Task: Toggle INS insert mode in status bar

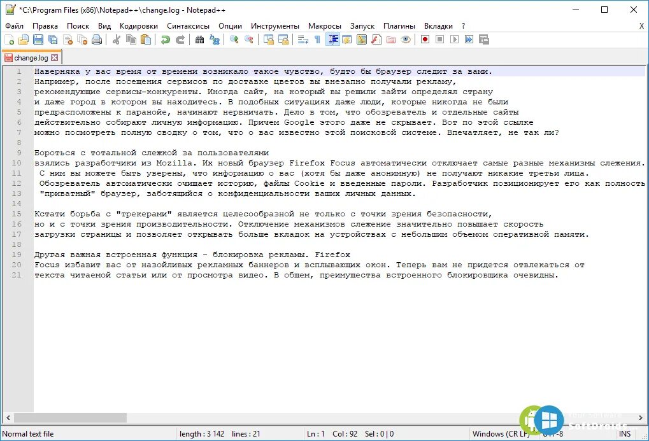Action: tap(625, 433)
